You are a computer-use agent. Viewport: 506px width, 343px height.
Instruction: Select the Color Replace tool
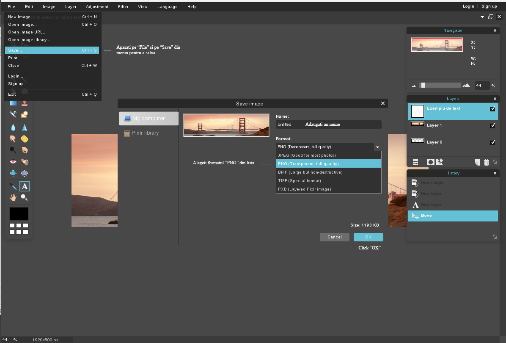tap(13, 114)
